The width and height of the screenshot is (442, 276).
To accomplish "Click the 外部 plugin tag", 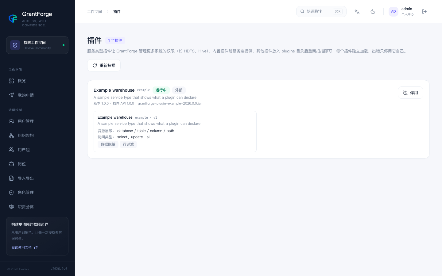I will [x=179, y=90].
